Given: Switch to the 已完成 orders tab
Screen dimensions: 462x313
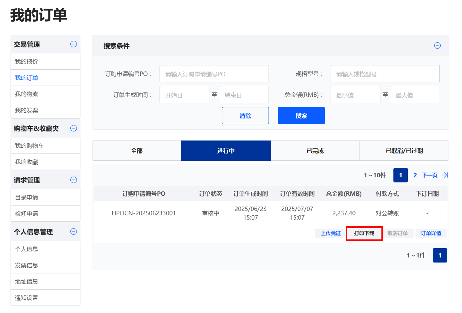Looking at the screenshot, I should point(315,151).
